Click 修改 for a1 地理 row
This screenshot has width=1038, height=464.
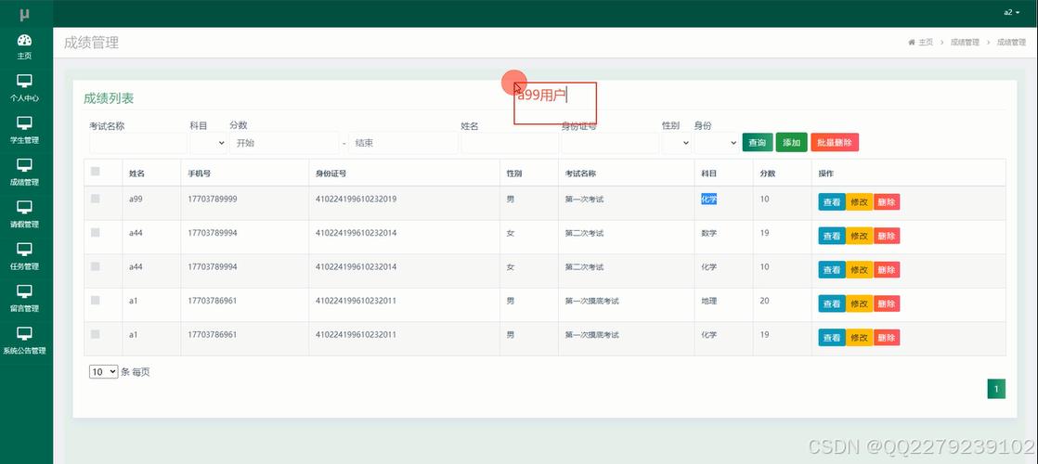point(859,303)
